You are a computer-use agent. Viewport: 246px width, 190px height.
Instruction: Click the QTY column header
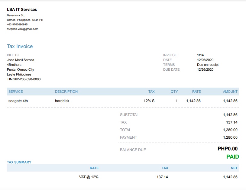174,92
